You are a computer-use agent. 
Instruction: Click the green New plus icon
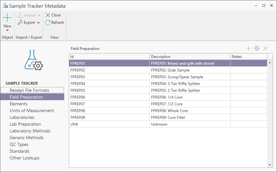point(7,18)
